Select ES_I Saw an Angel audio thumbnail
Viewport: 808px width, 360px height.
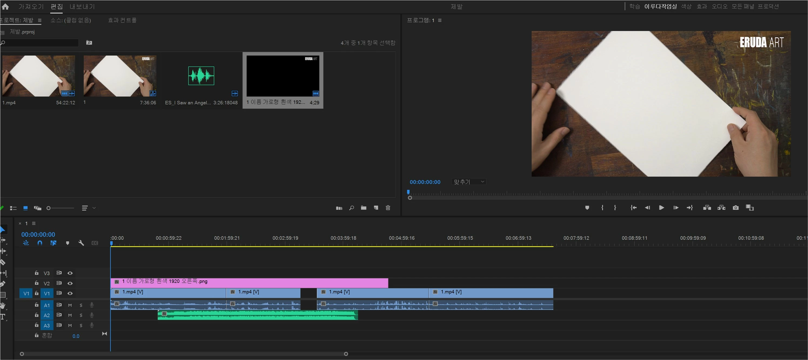(201, 76)
